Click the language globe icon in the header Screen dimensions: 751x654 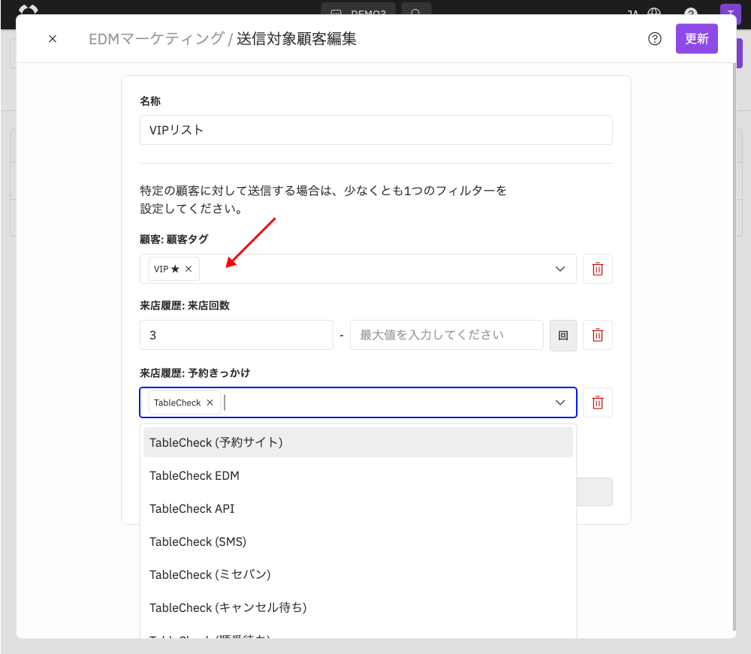654,11
